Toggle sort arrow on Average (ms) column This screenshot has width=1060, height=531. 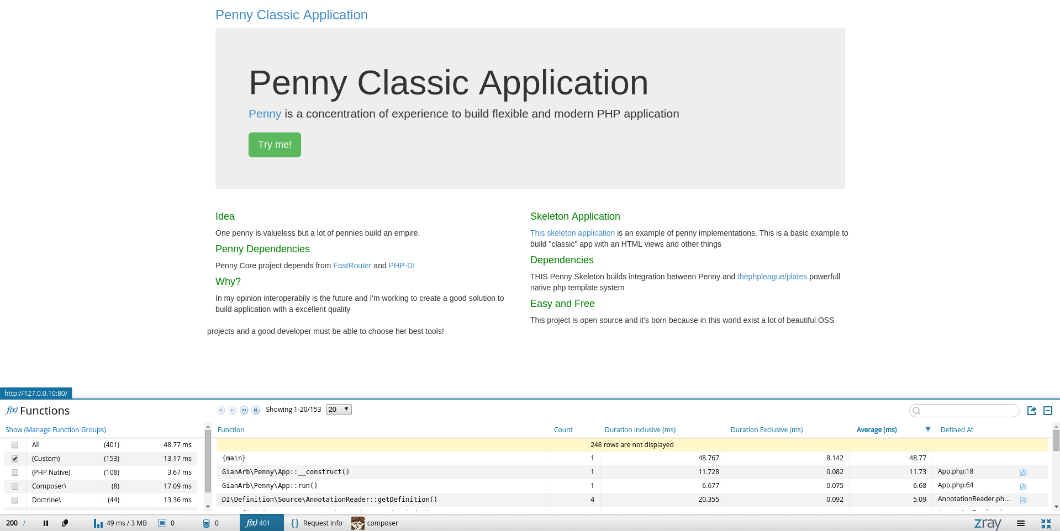(928, 429)
